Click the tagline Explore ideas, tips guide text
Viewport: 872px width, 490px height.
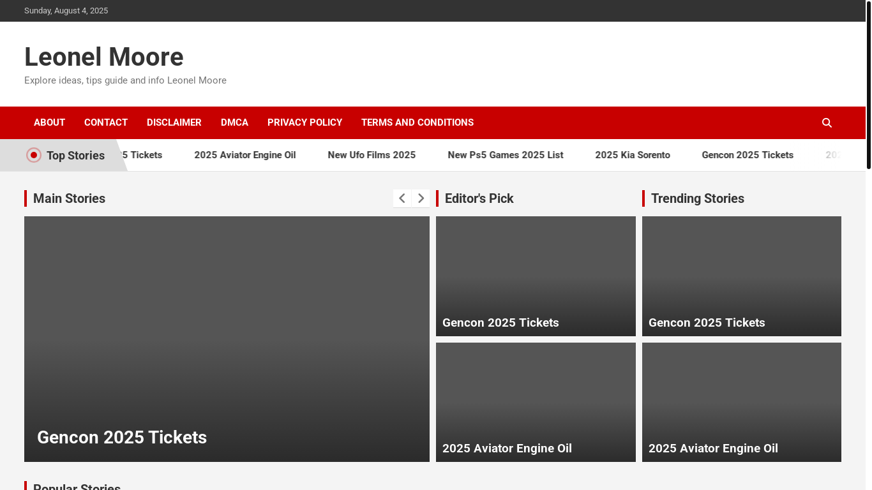(125, 80)
